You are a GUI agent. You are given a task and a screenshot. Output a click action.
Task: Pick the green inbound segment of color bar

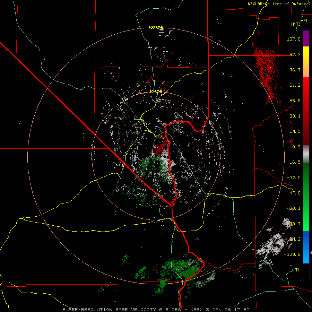coord(306,197)
